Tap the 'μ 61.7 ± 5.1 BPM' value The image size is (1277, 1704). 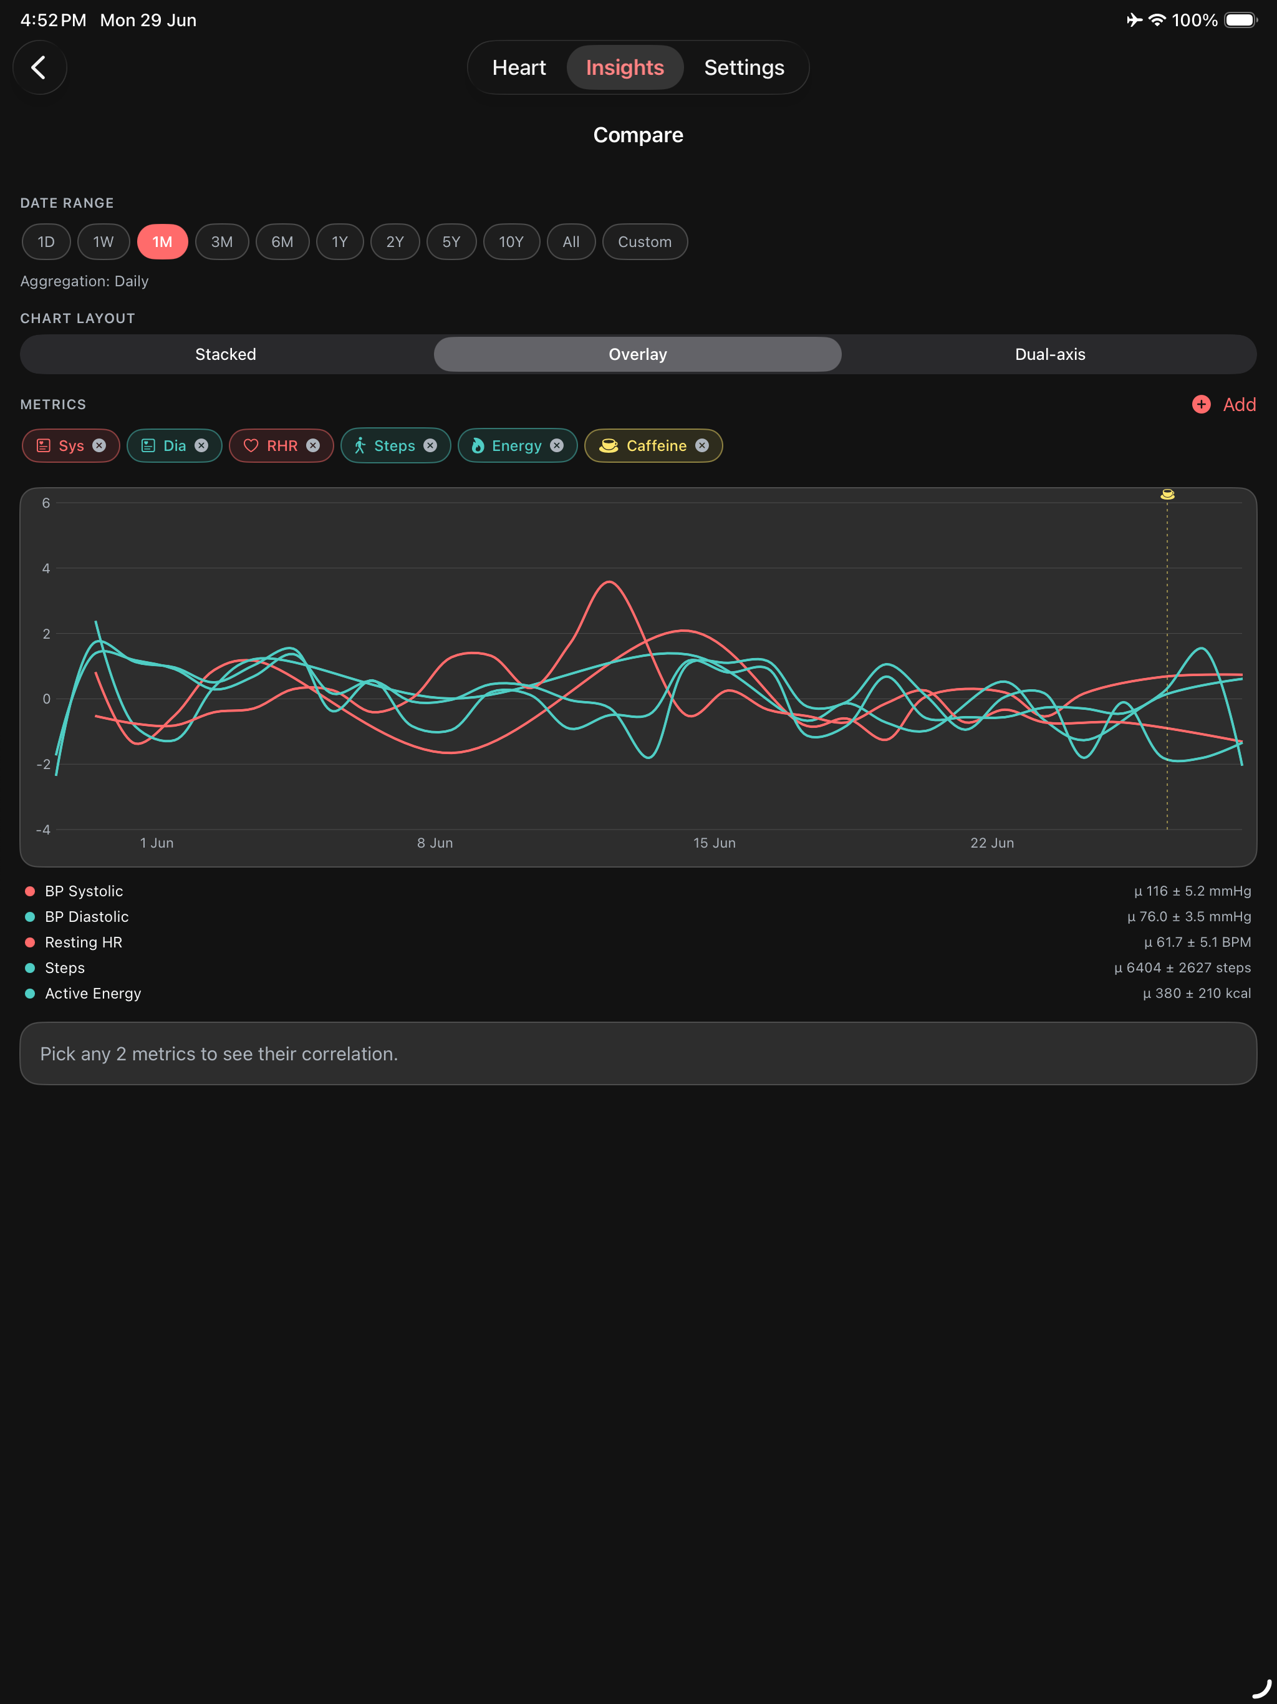click(x=1198, y=942)
